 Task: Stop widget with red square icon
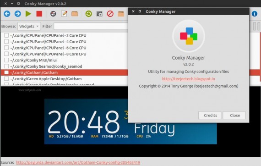pos(39,14)
